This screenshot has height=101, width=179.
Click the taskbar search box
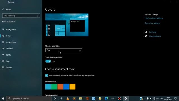[x=29, y=98]
